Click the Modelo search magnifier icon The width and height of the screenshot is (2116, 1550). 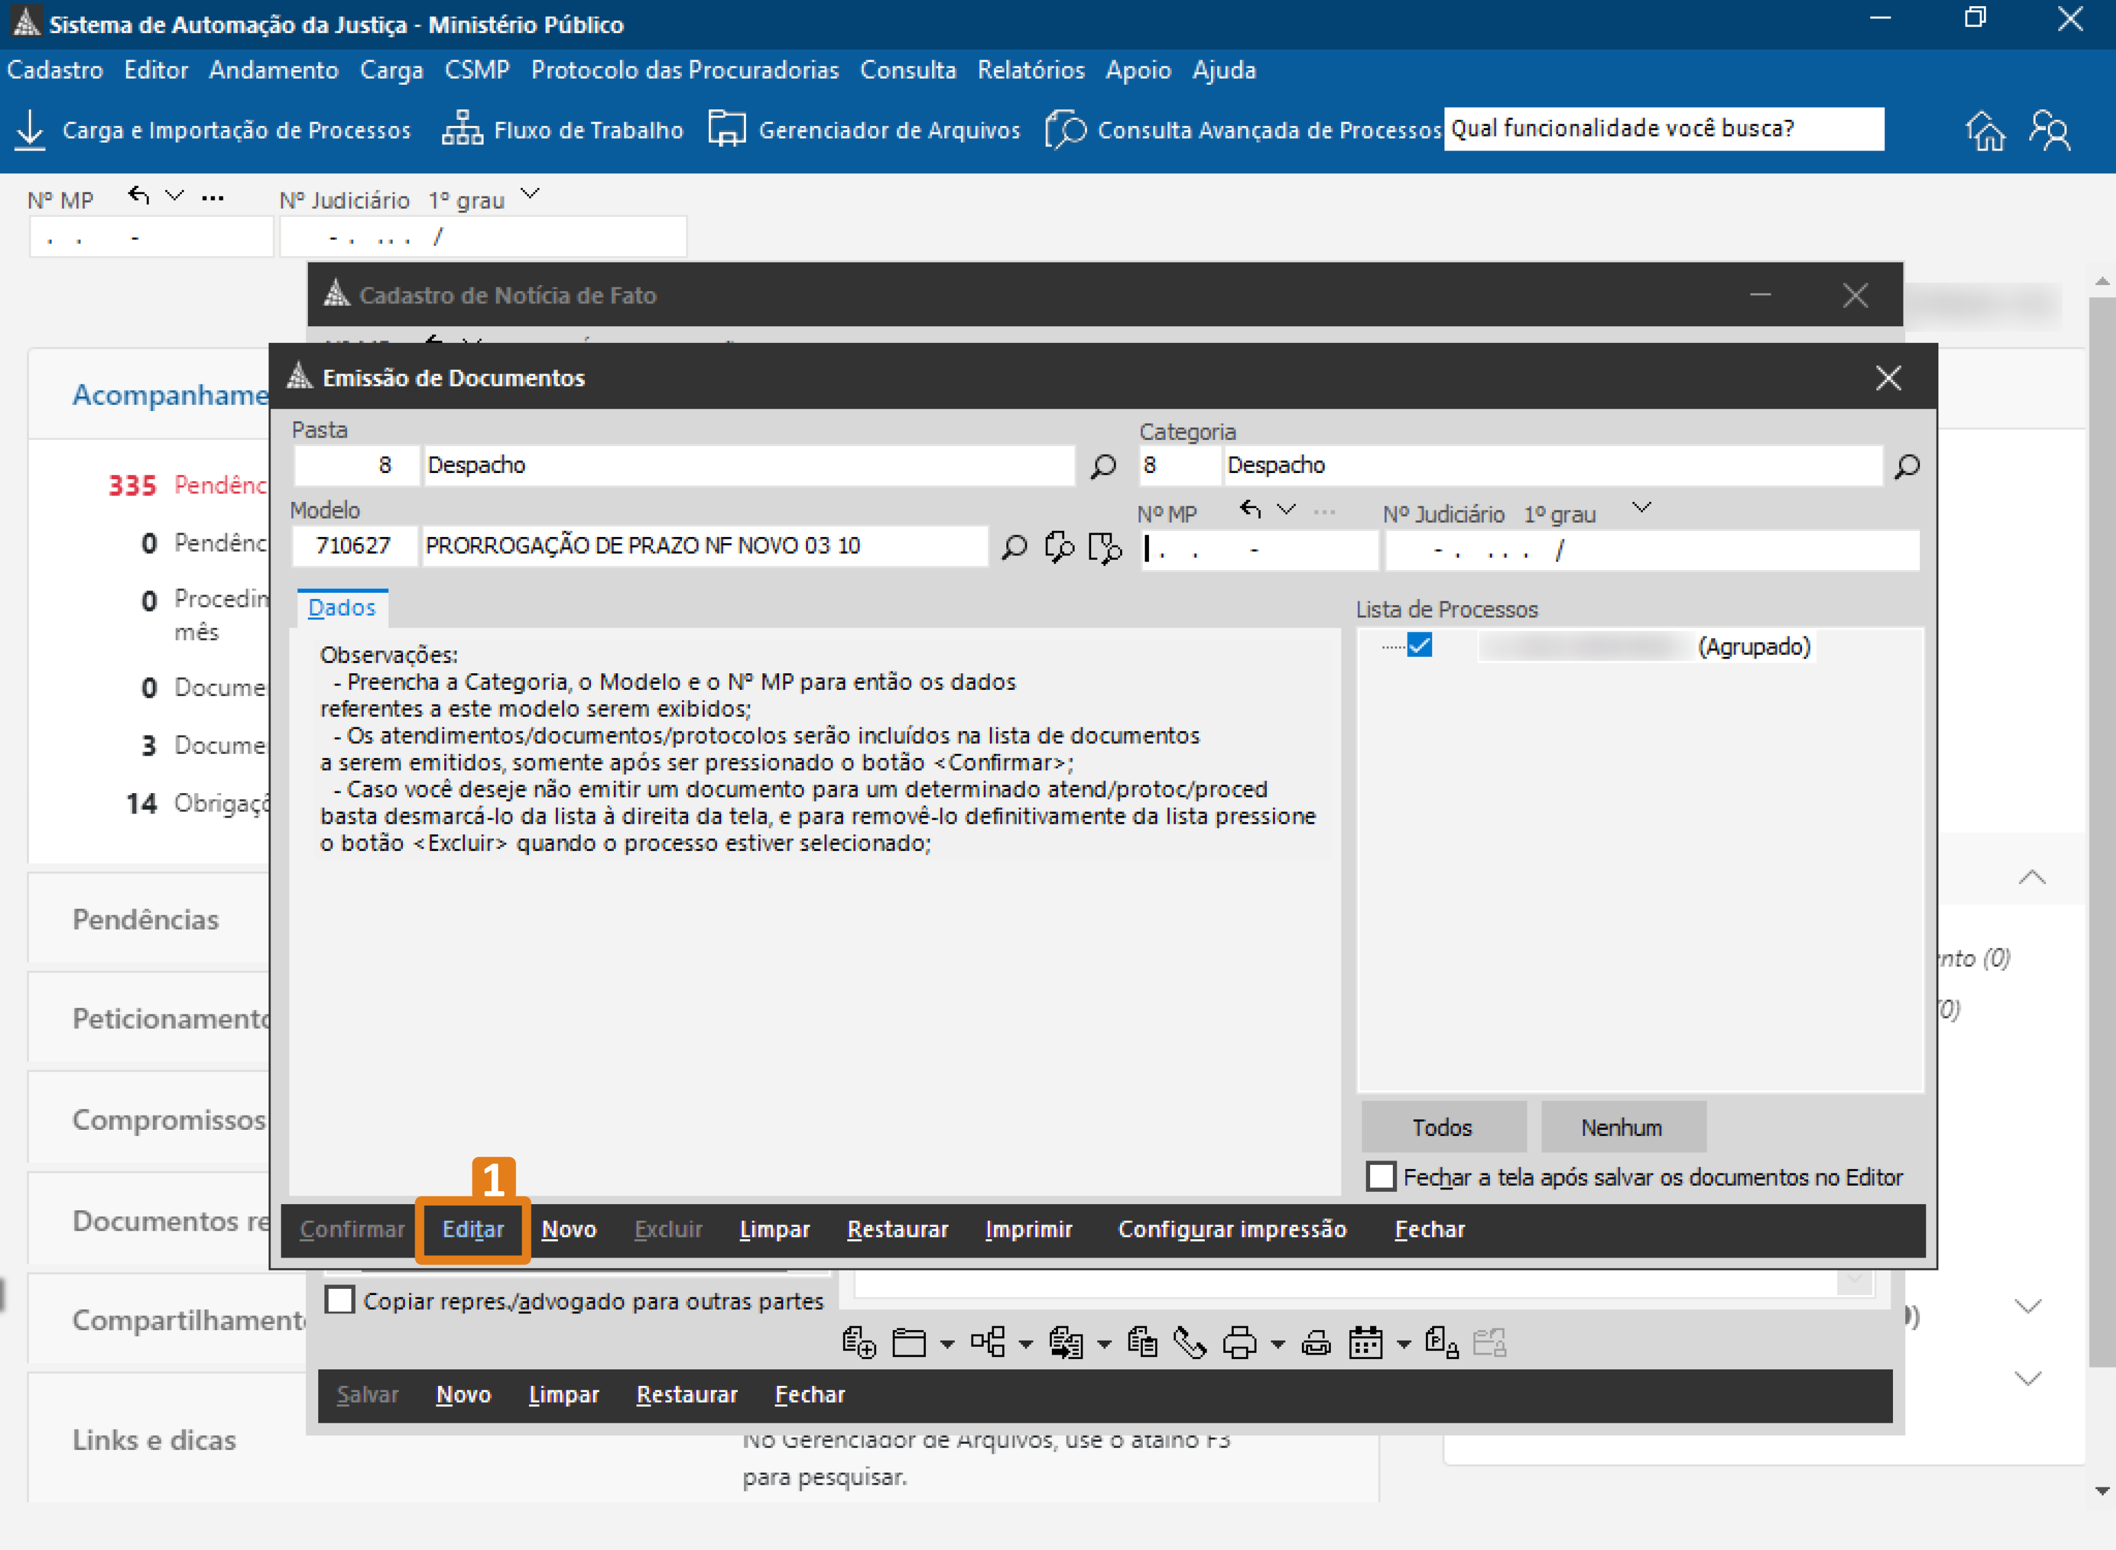[1013, 546]
